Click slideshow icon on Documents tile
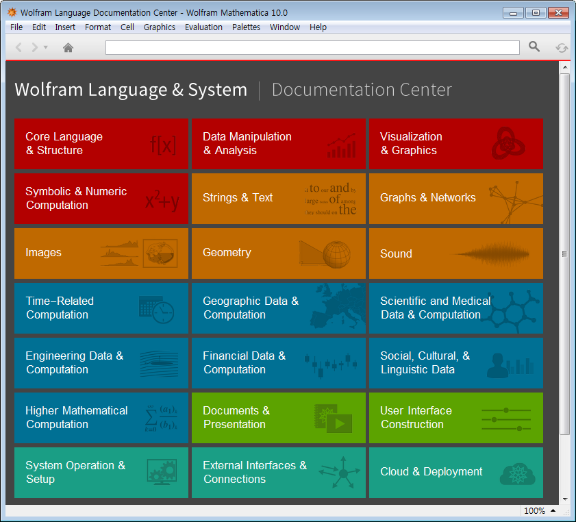Screen dimensions: 576x522 (333, 419)
